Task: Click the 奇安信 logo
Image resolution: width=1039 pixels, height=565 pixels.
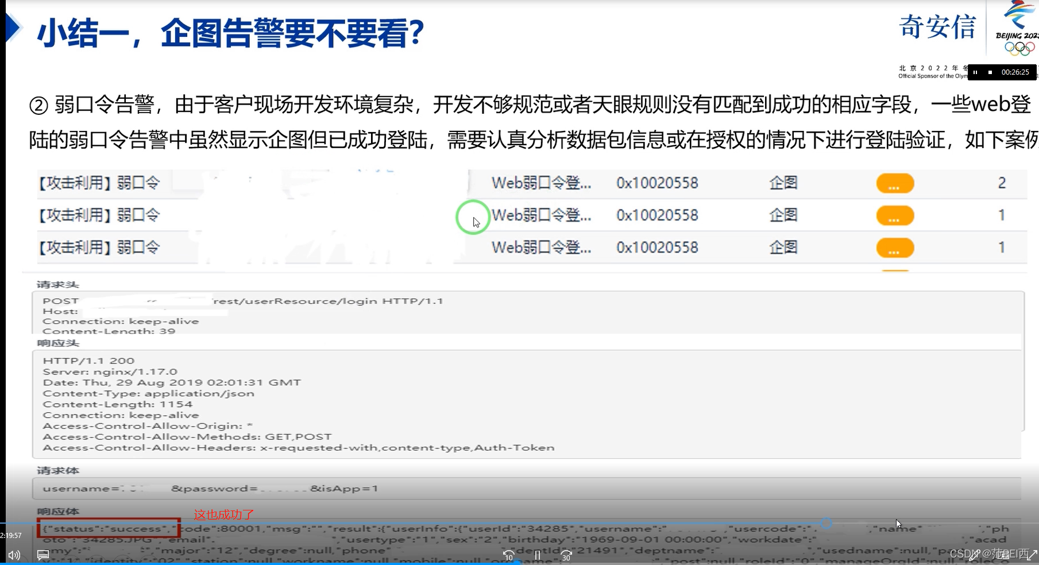Action: (937, 27)
